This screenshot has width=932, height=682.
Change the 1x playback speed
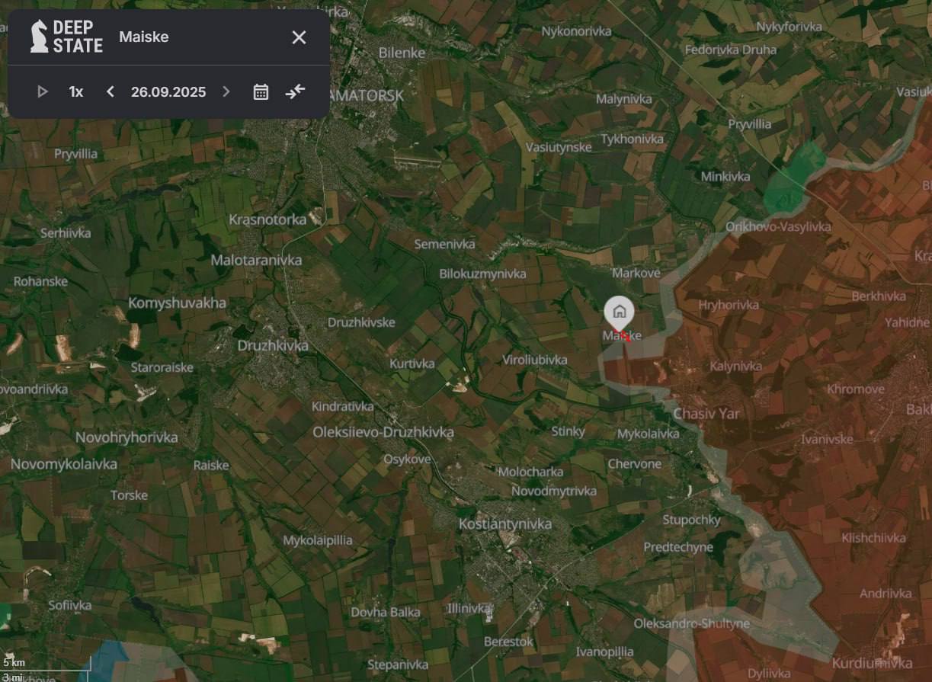pyautogui.click(x=76, y=92)
